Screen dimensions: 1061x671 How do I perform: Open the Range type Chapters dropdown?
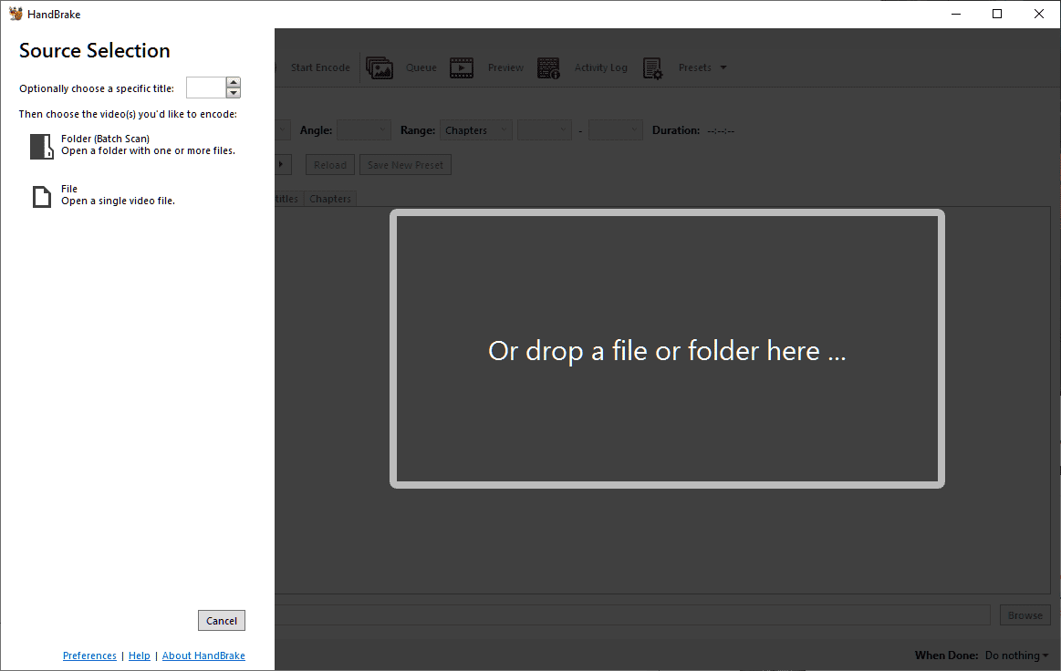[x=475, y=129]
